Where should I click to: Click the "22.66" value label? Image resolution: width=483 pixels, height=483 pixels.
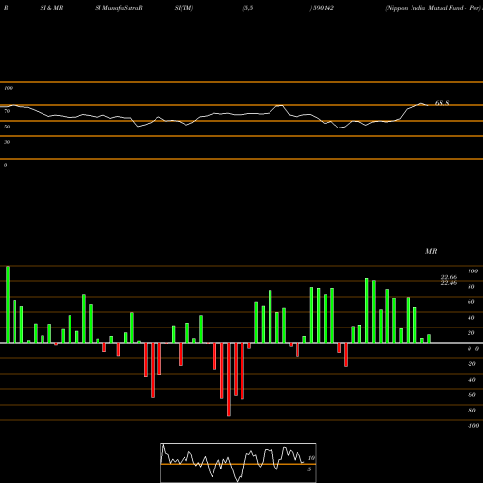pyautogui.click(x=449, y=277)
